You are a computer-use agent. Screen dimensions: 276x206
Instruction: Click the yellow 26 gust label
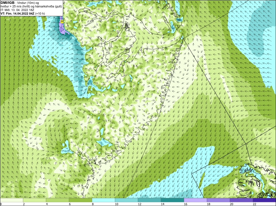coord(62,21)
